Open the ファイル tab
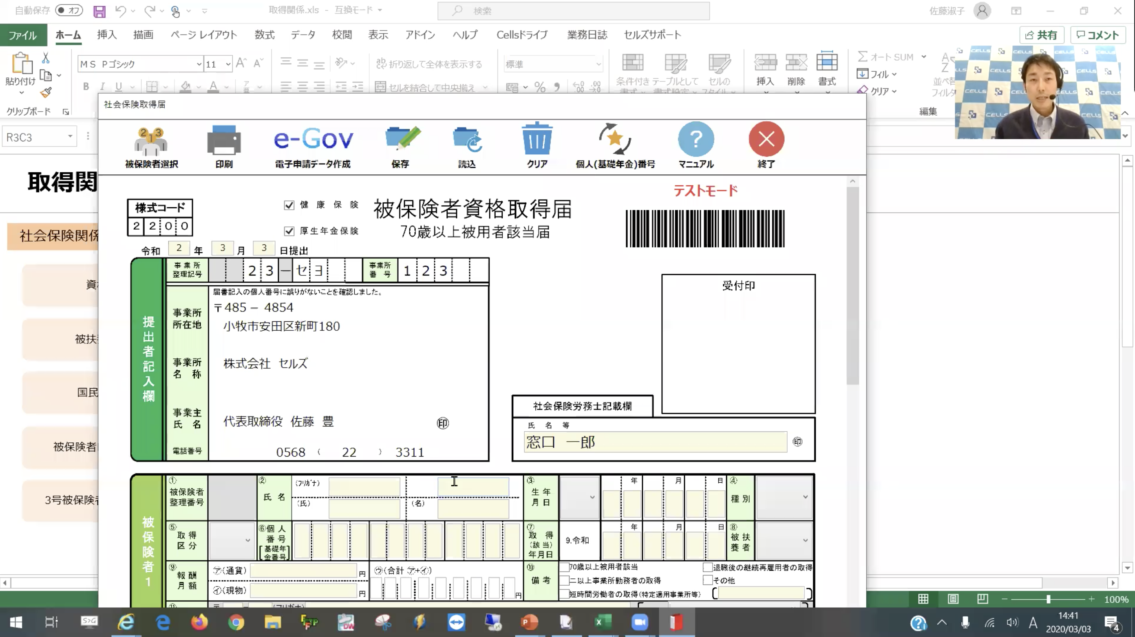Viewport: 1135px width, 637px height. 23,35
